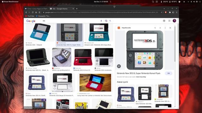This screenshot has width=202, height=113.
Task: Select the 3DSXL için profesyonel thumbnail
Action: tap(62, 57)
